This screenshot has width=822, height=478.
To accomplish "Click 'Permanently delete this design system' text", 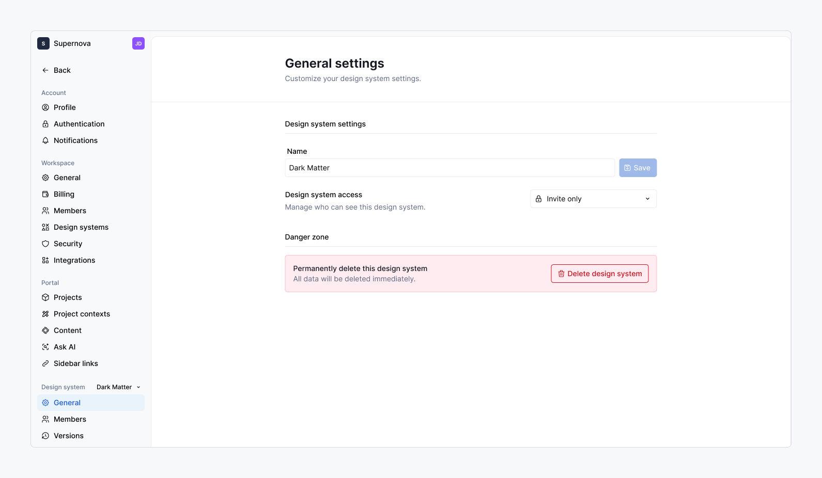I will click(361, 268).
